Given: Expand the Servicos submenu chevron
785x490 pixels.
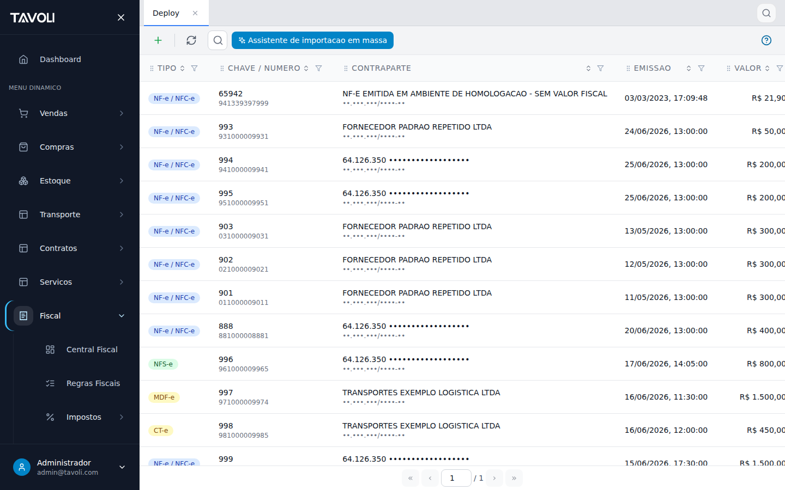Looking at the screenshot, I should [x=122, y=282].
